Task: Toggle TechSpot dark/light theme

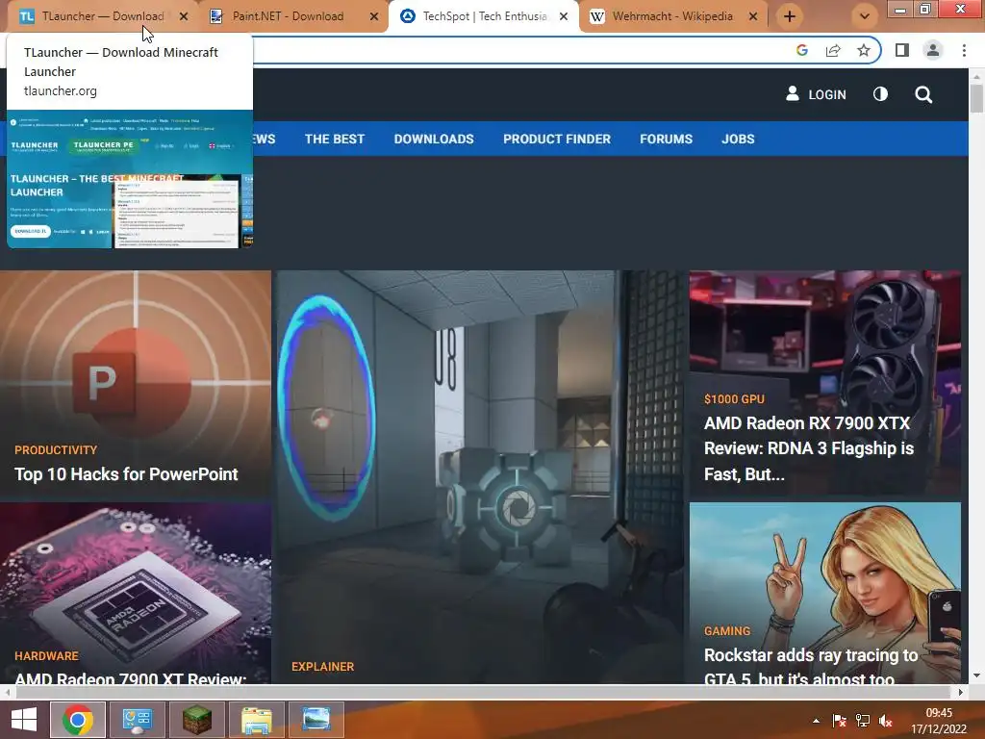Action: (x=881, y=94)
